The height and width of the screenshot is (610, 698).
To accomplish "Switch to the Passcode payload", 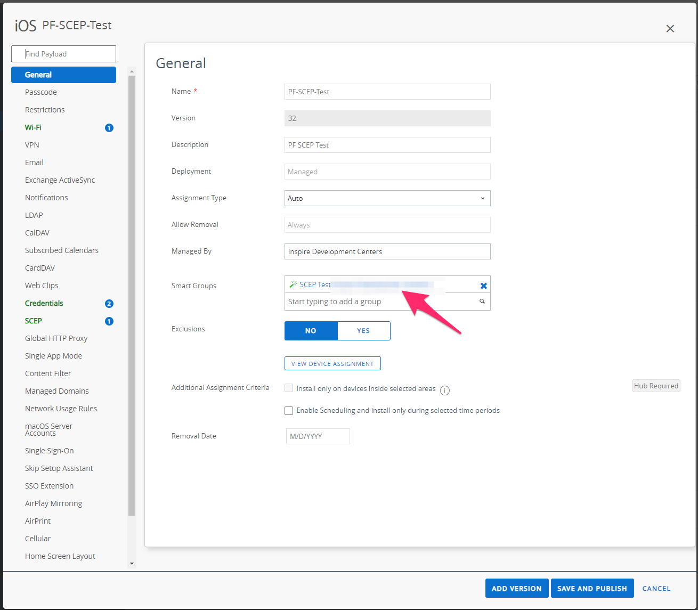I will point(40,92).
